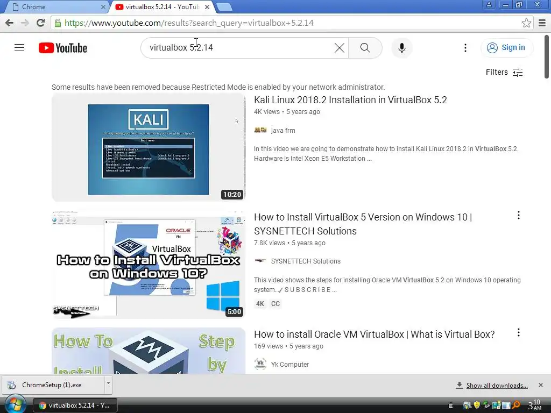Click the "4K views • 5 years ago" text

(287, 112)
